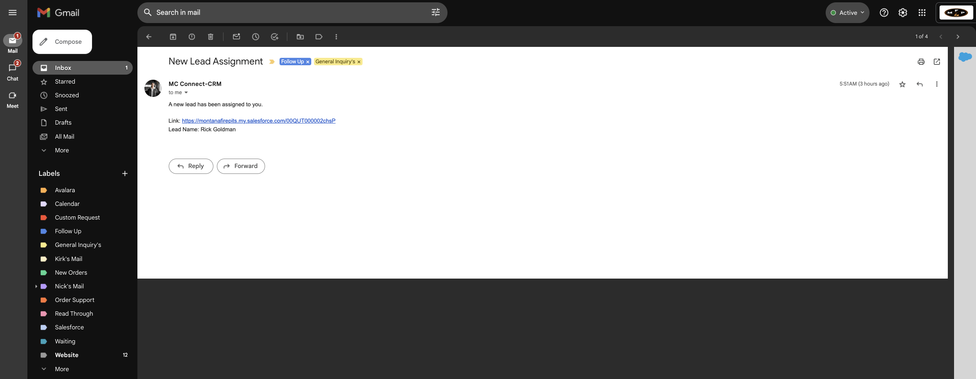The width and height of the screenshot is (976, 379).
Task: Open Gmail Help question mark
Action: (884, 13)
